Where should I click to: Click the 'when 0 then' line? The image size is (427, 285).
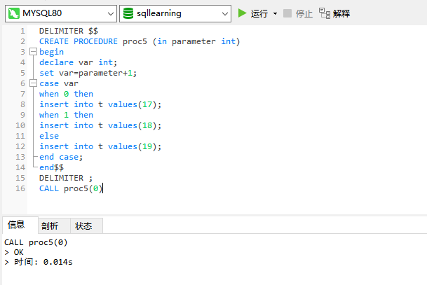(66, 94)
